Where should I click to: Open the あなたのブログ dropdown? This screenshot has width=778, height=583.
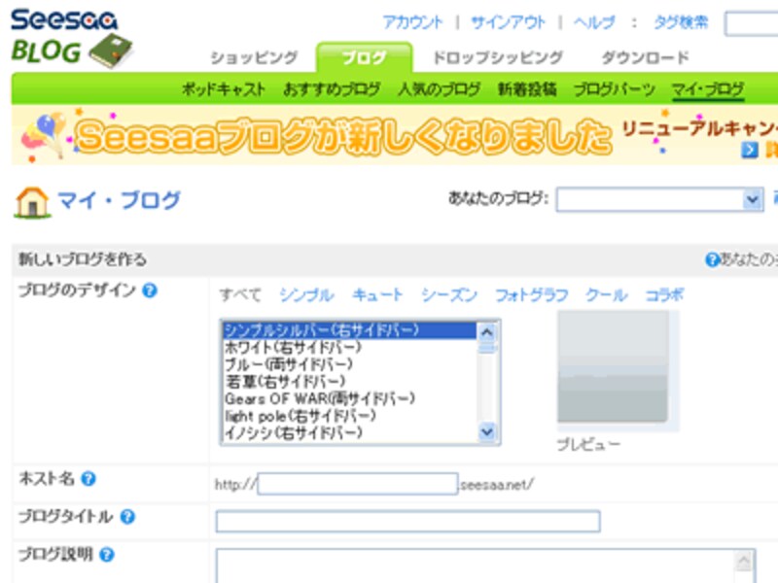659,199
